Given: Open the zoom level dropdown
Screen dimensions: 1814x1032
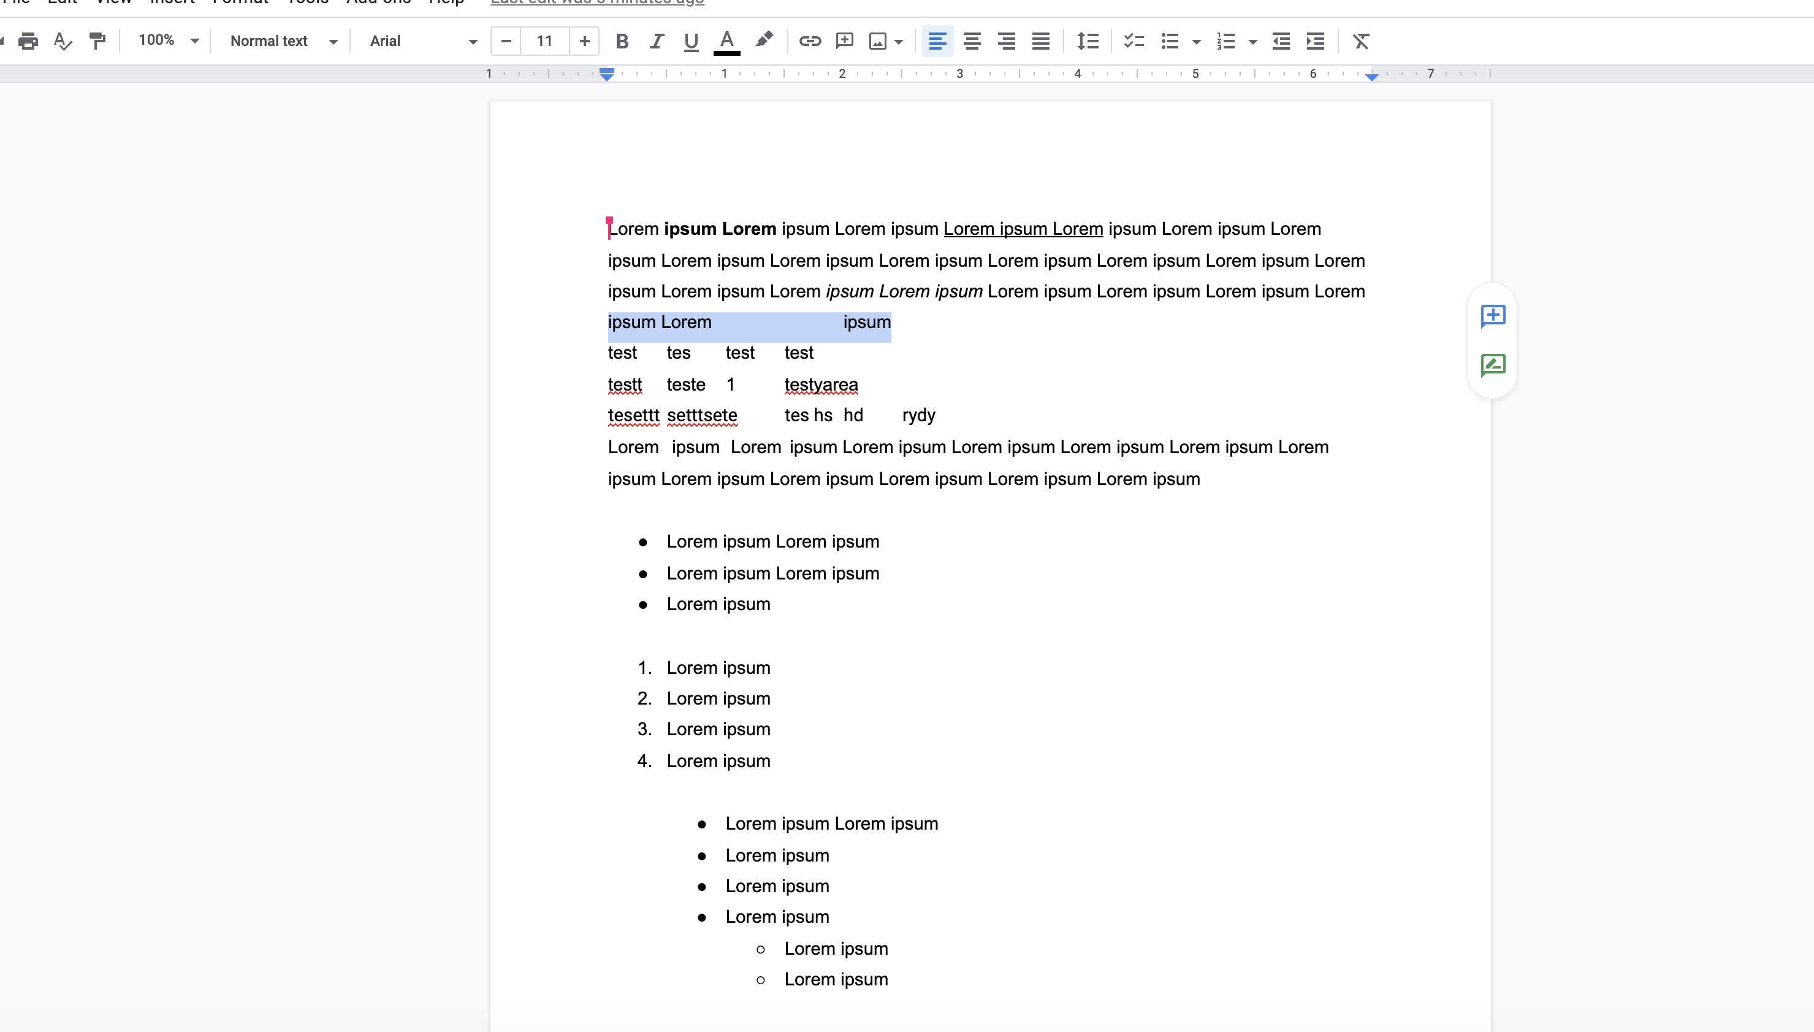Looking at the screenshot, I should click(167, 40).
